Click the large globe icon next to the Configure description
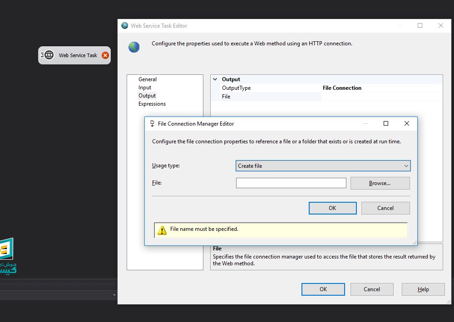 coord(134,47)
